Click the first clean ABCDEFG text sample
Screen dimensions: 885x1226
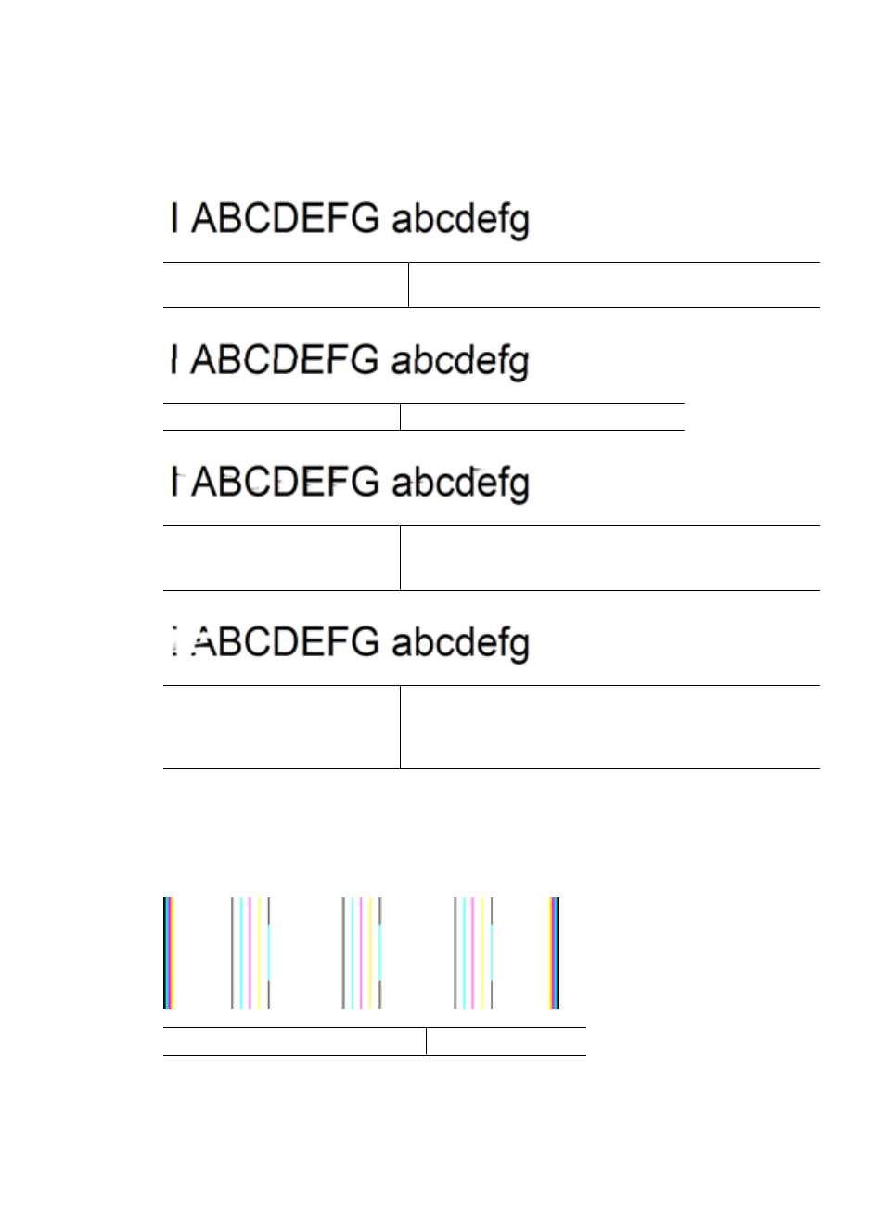350,220
